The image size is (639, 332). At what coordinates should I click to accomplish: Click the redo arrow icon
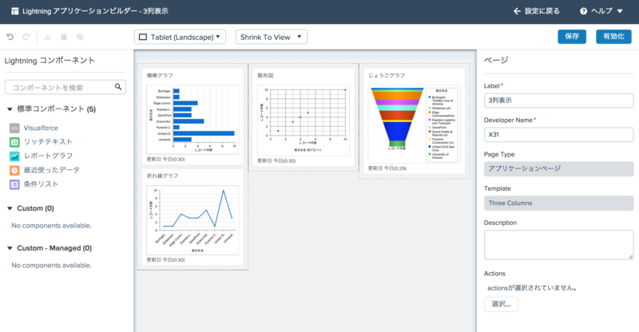tap(26, 37)
